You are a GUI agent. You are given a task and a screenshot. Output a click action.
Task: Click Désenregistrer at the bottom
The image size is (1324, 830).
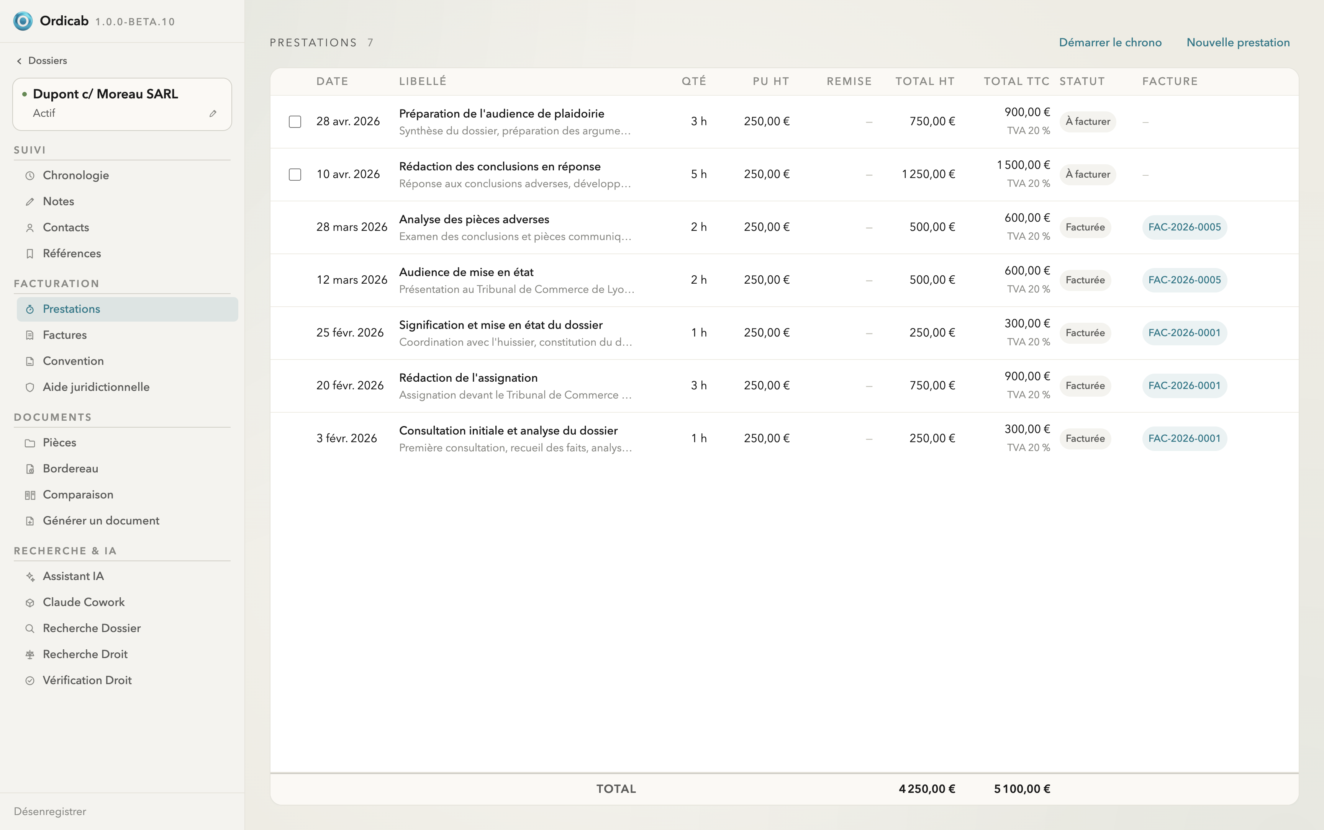[x=50, y=811]
